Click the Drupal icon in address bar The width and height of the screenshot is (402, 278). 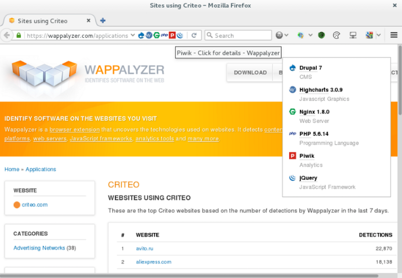(x=141, y=35)
